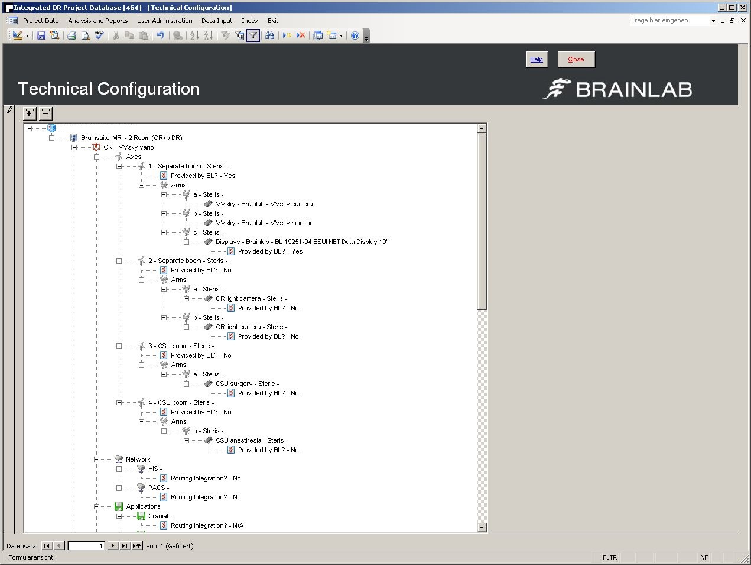This screenshot has width=751, height=565.
Task: Click the Find binoculars icon
Action: (x=270, y=35)
